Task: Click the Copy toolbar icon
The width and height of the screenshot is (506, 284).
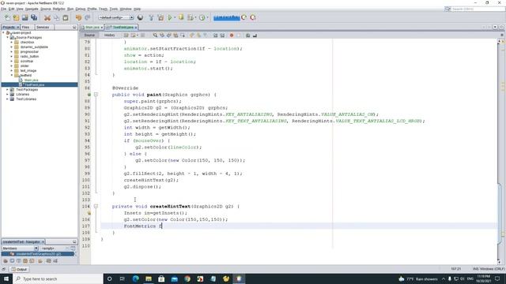Action: point(56,17)
